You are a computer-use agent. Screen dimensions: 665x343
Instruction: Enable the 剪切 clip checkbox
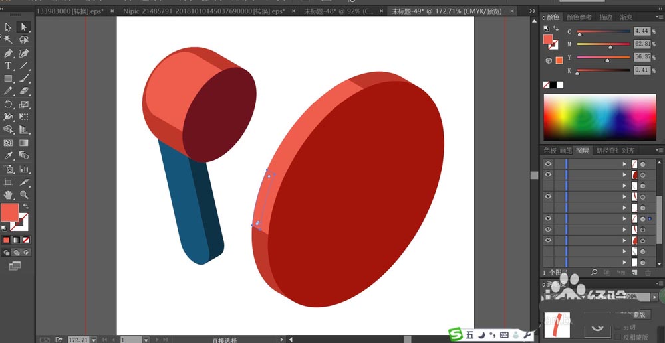click(618, 327)
